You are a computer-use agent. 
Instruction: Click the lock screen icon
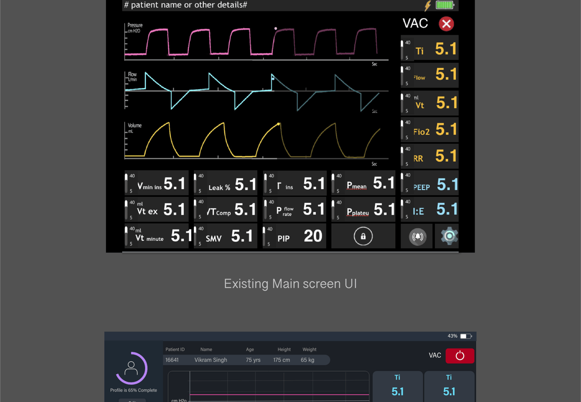(363, 236)
